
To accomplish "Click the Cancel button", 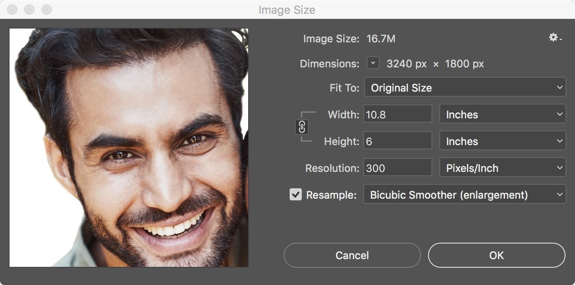I will pos(352,255).
